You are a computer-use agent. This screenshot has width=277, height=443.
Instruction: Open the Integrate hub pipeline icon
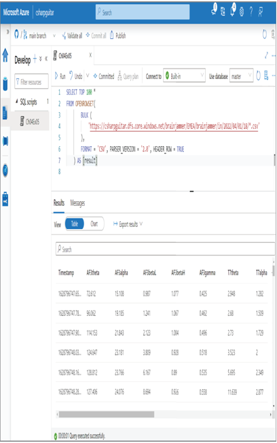pyautogui.click(x=5, y=141)
